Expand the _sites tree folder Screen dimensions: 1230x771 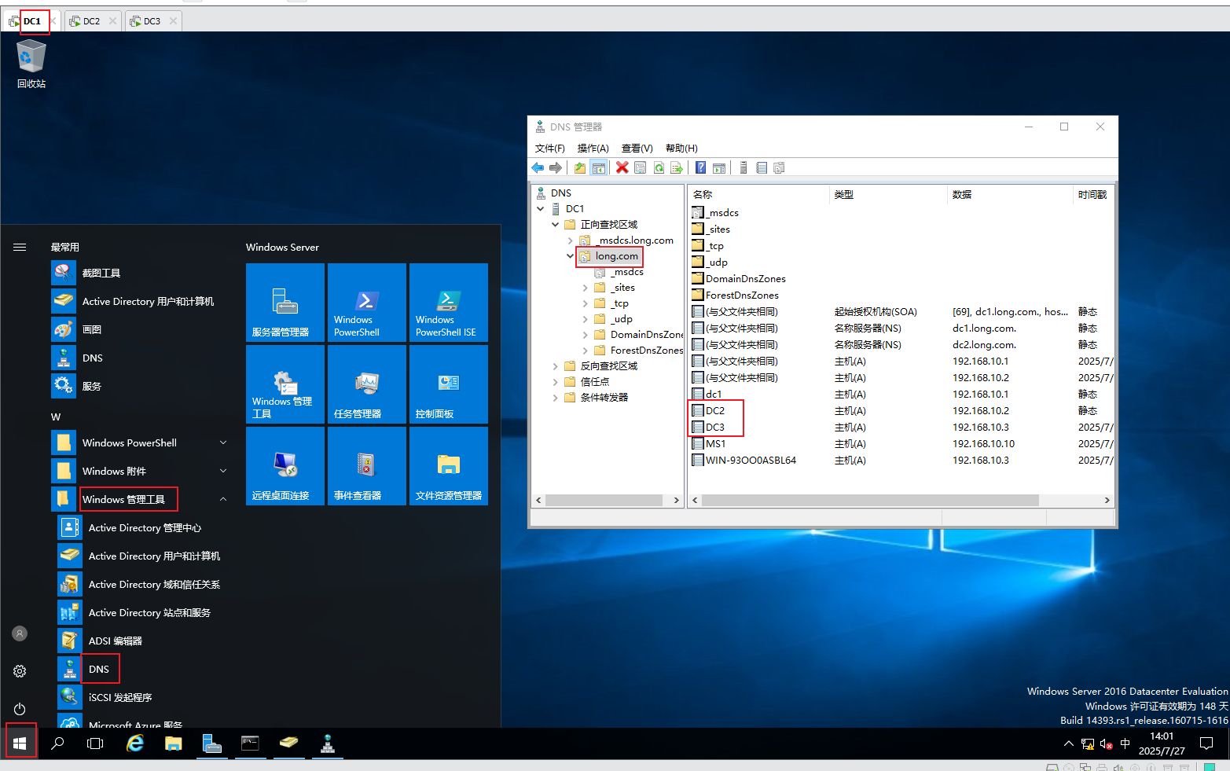click(586, 288)
